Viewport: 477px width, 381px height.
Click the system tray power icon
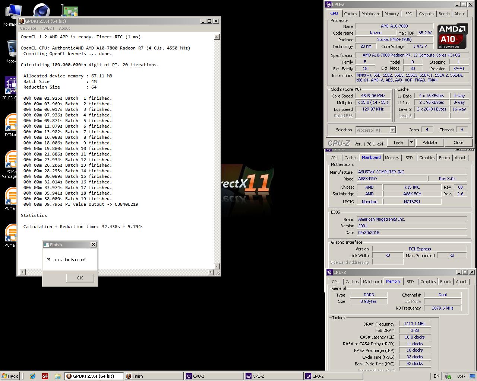click(448, 376)
